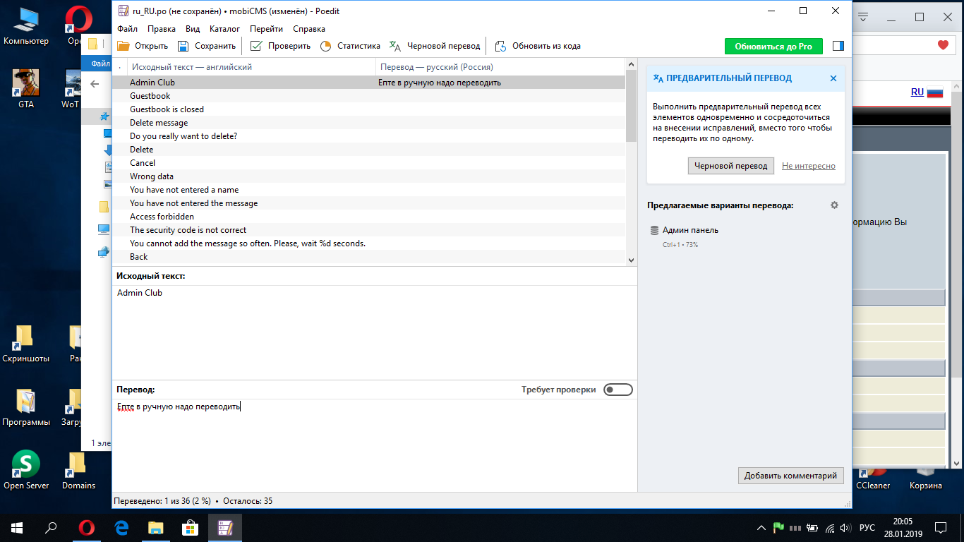Open the Перейти menu
The width and height of the screenshot is (964, 542).
click(x=266, y=29)
